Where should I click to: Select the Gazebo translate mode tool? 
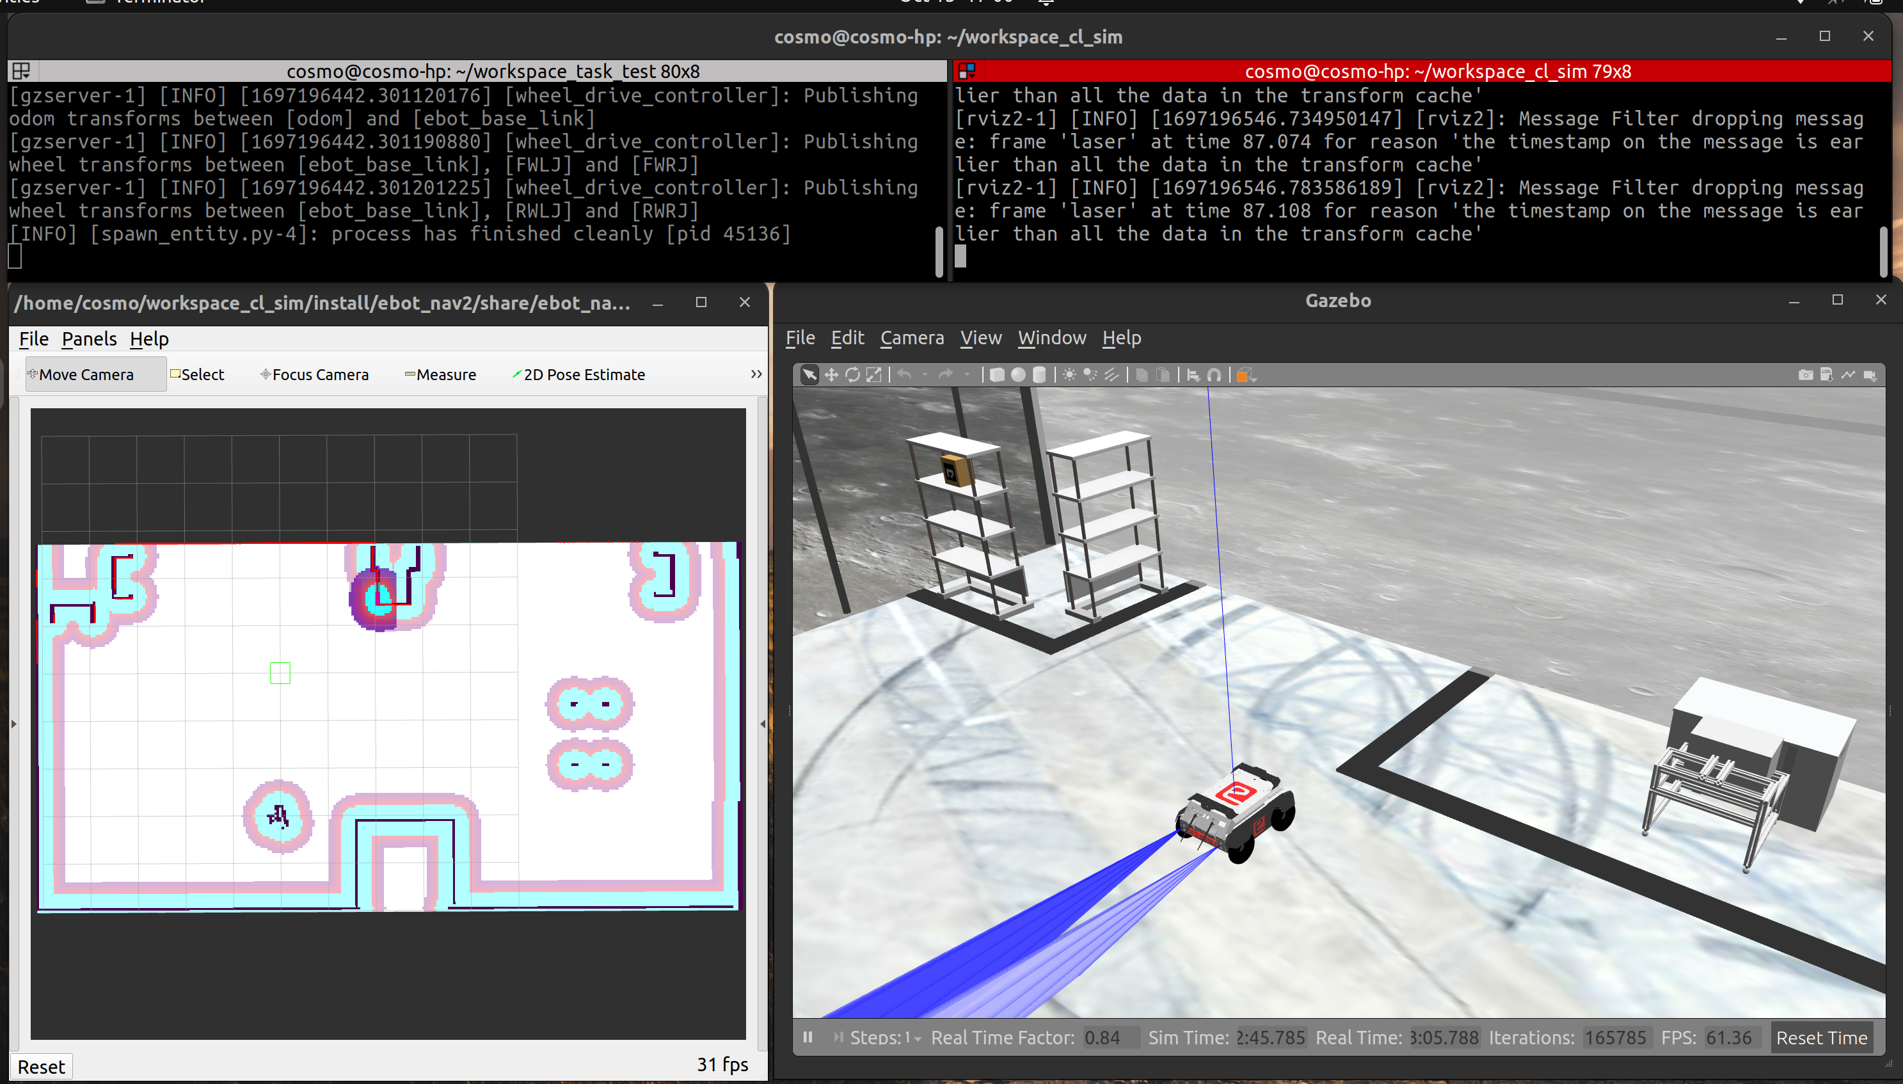tap(831, 374)
